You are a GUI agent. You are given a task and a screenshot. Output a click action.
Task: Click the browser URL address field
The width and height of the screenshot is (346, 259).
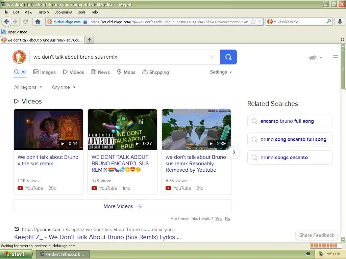click(169, 22)
